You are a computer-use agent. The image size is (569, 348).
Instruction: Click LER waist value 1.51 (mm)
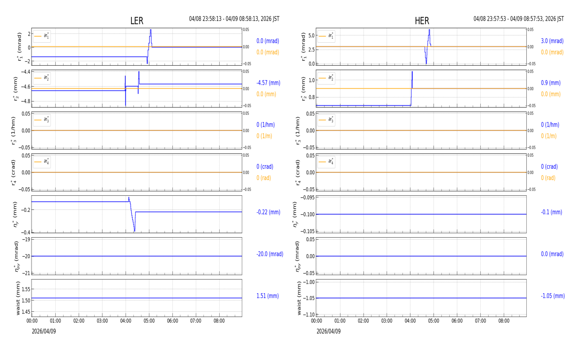[x=268, y=296]
